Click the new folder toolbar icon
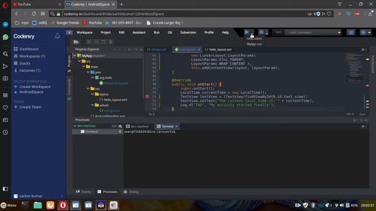This screenshot has width=376, height=211. [x=76, y=42]
